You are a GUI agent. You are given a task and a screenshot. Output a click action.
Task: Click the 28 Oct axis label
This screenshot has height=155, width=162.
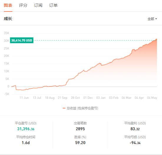coord(75,98)
